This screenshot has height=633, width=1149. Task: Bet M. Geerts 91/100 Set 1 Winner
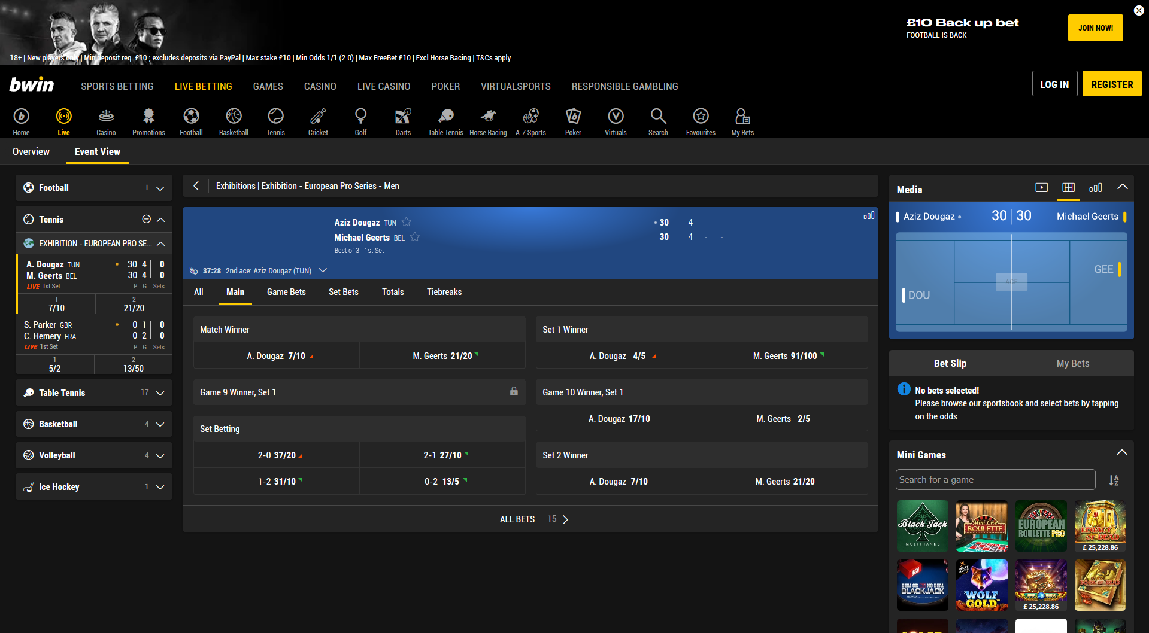click(784, 355)
